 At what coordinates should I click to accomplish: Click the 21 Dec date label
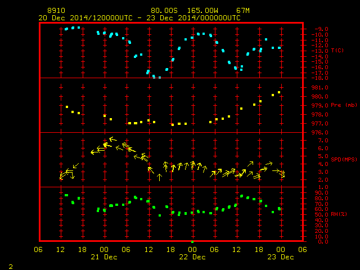click(x=104, y=257)
